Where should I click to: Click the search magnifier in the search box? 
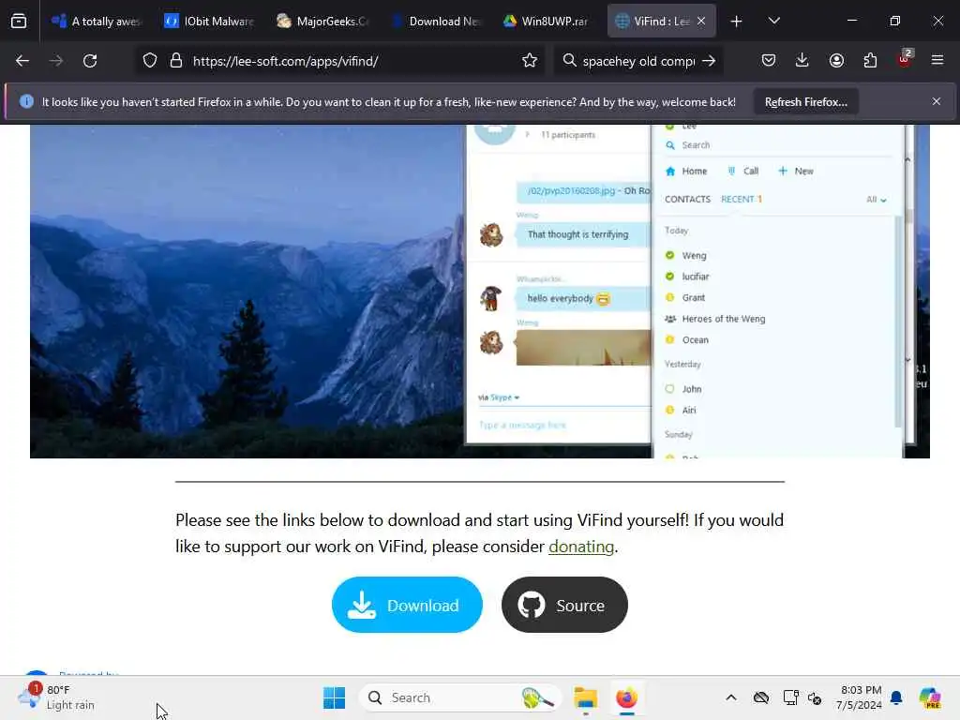569,60
